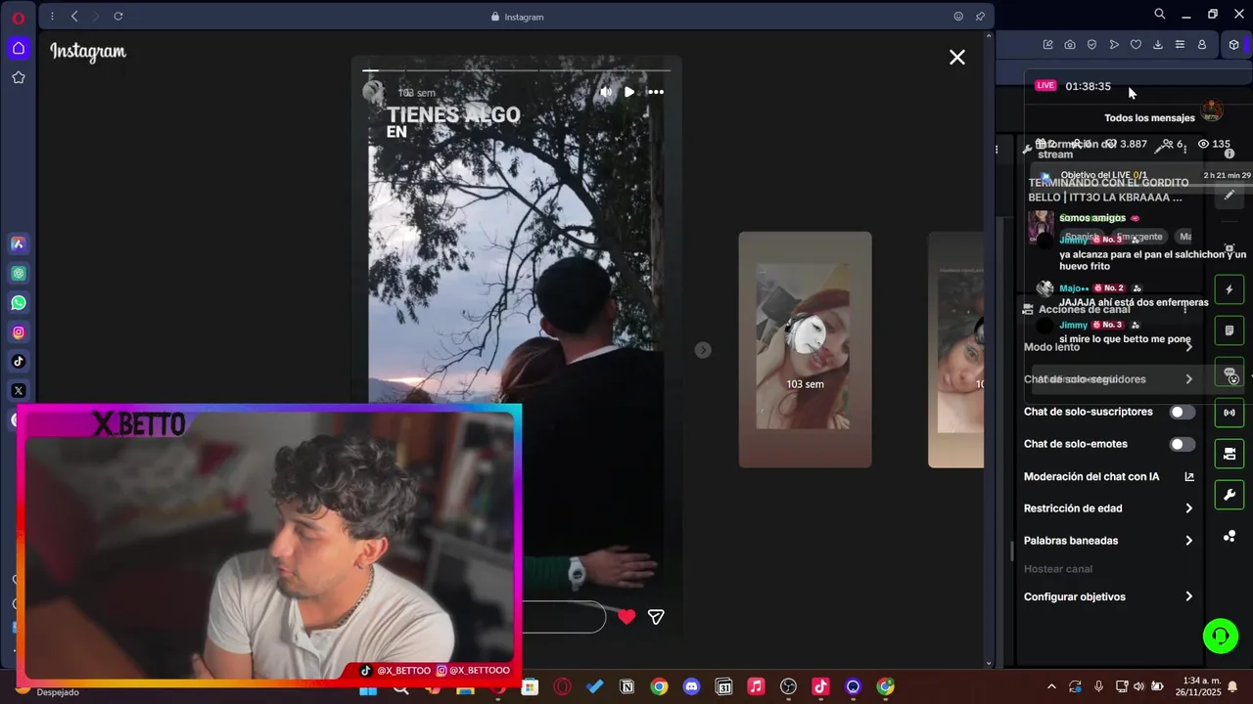Open easy setup sliders icon in toolbar
This screenshot has width=1253, height=704.
click(x=1180, y=45)
